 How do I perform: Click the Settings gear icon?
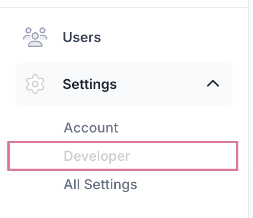point(35,84)
